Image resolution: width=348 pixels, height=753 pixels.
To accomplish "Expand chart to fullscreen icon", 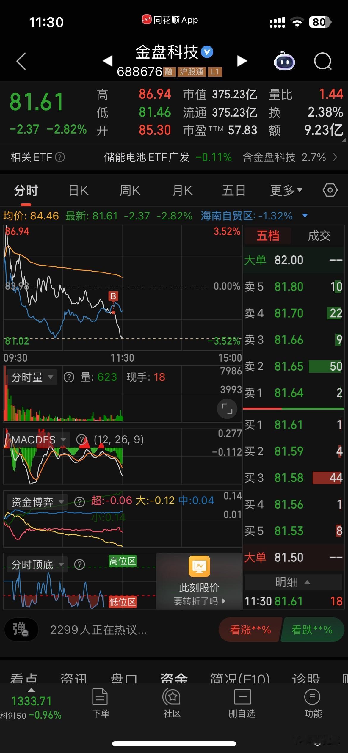I will 227,409.
